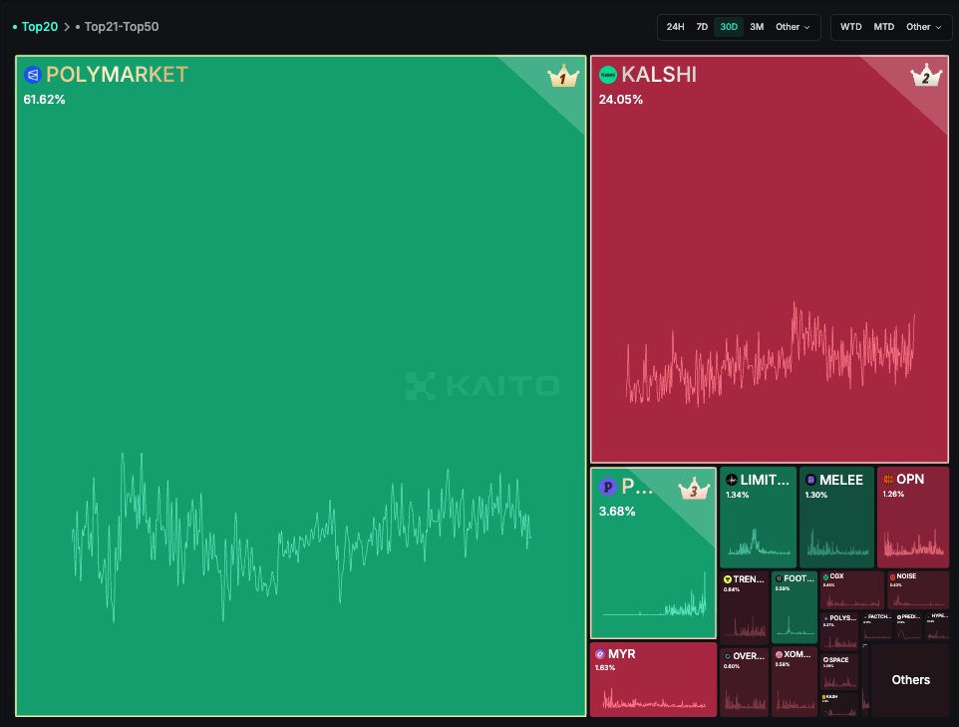This screenshot has height=727, width=959.
Task: Click the rank 3 crown badge
Action: (694, 489)
